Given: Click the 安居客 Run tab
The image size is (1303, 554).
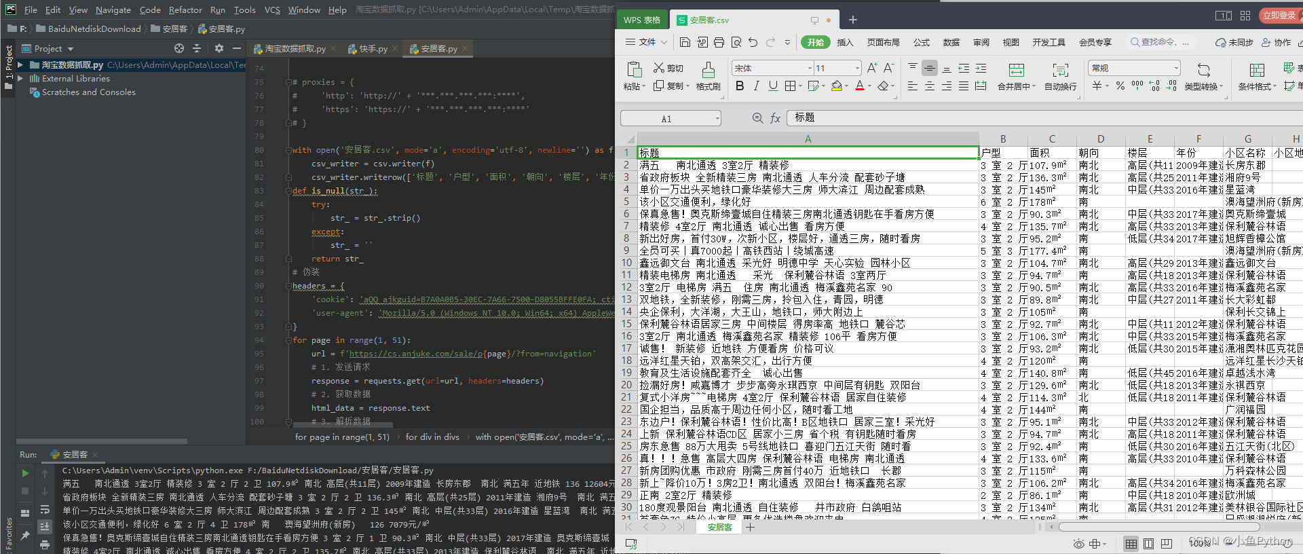Looking at the screenshot, I should click(x=74, y=454).
